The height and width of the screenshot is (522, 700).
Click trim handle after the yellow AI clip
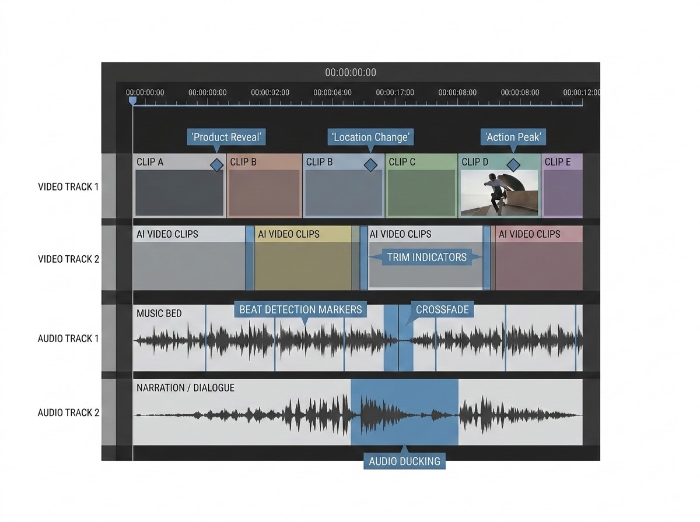pyautogui.click(x=363, y=258)
